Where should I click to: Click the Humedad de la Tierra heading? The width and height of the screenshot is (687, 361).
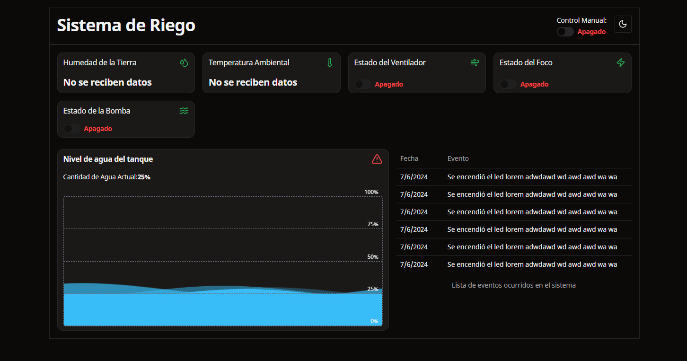click(100, 62)
